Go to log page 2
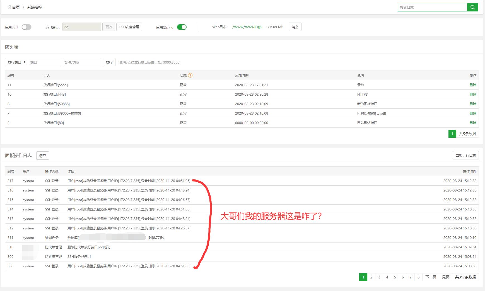The width and height of the screenshot is (485, 291). tap(371, 277)
